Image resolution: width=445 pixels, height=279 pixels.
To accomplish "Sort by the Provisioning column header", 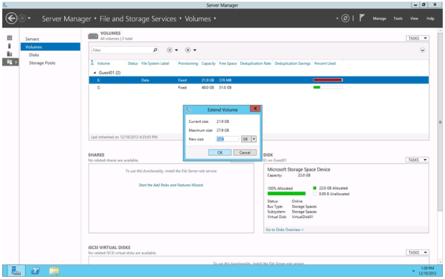I will tap(188, 64).
